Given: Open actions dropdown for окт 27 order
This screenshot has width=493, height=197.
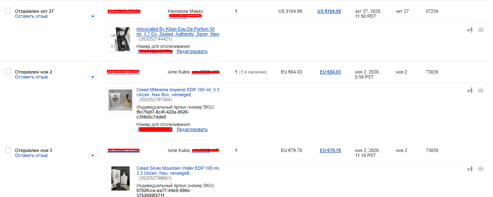Looking at the screenshot, I should 92,17.
